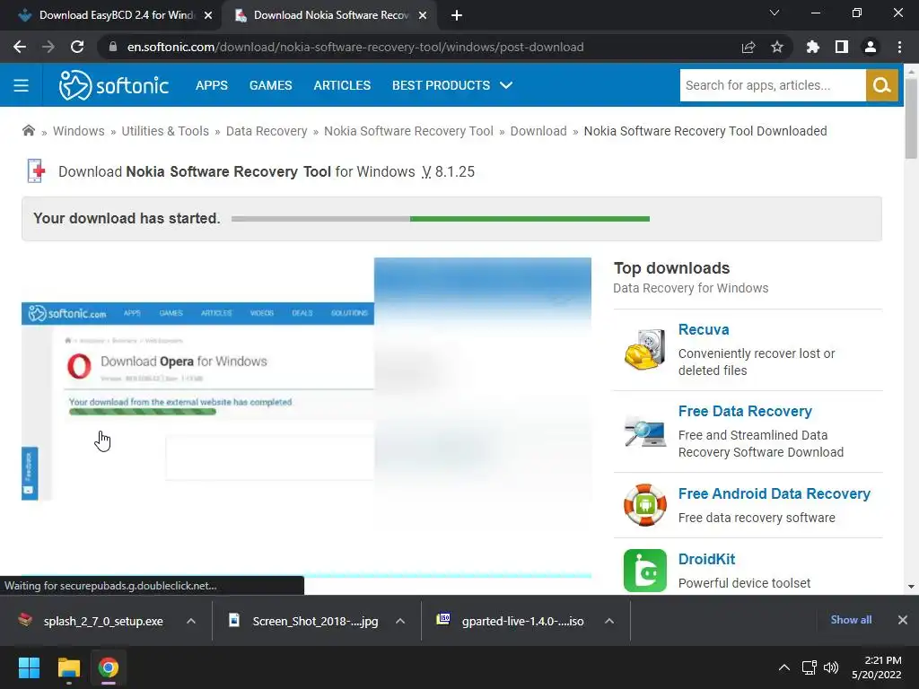Screen dimensions: 919x689
Task: Click the Data Recovery breadcrumb
Action: [266, 131]
